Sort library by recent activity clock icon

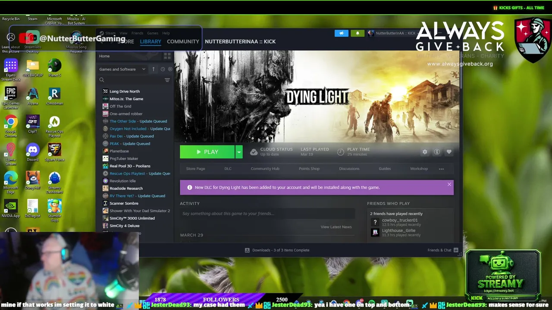pos(163,69)
